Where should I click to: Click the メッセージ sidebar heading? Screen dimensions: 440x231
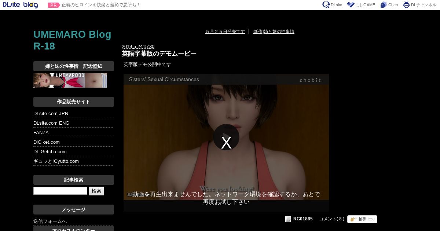click(74, 209)
